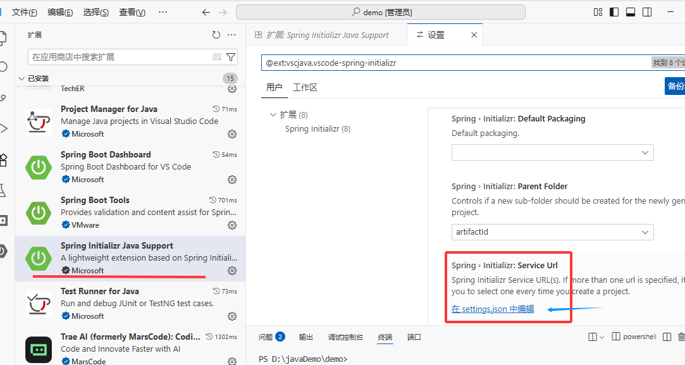Switch to the 工作区 settings scope
Screen dimensions: 685x365
tap(305, 87)
